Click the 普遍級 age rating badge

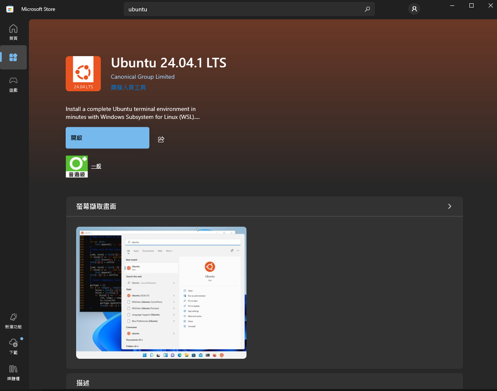77,167
